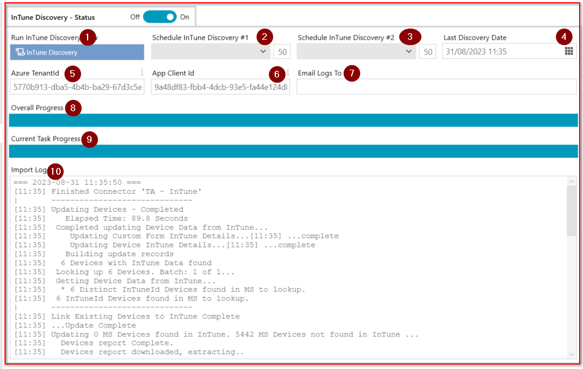Viewport: 583px width, 369px height.
Task: Click the 50 field beside Schedule #2
Action: (x=427, y=52)
